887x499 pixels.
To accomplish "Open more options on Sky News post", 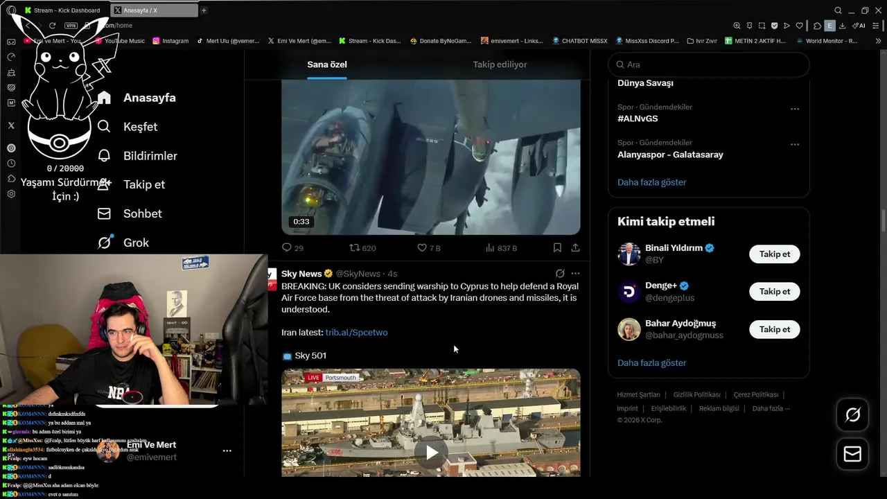I will point(575,274).
